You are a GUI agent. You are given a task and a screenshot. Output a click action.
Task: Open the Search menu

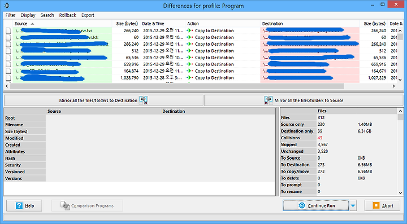[x=47, y=15]
